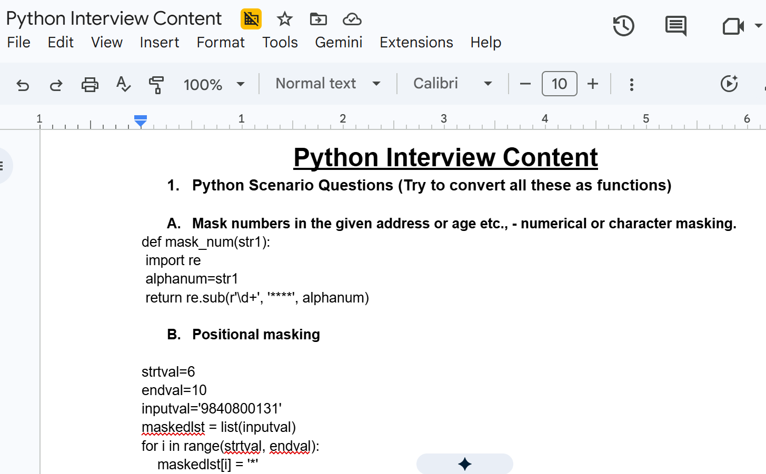Open the Tools menu
This screenshot has width=766, height=474.
pyautogui.click(x=280, y=42)
